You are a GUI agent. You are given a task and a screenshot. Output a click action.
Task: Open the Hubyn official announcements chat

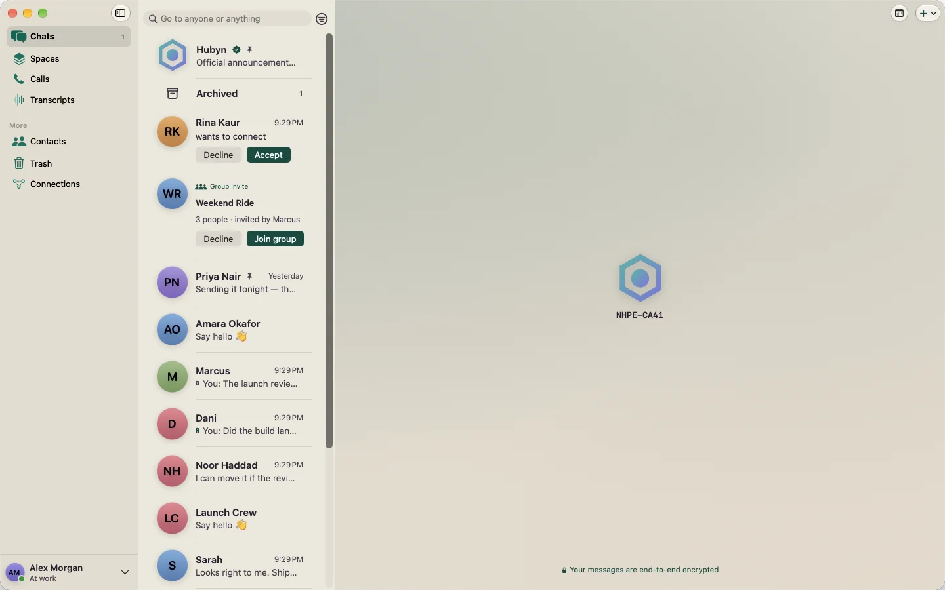(234, 56)
